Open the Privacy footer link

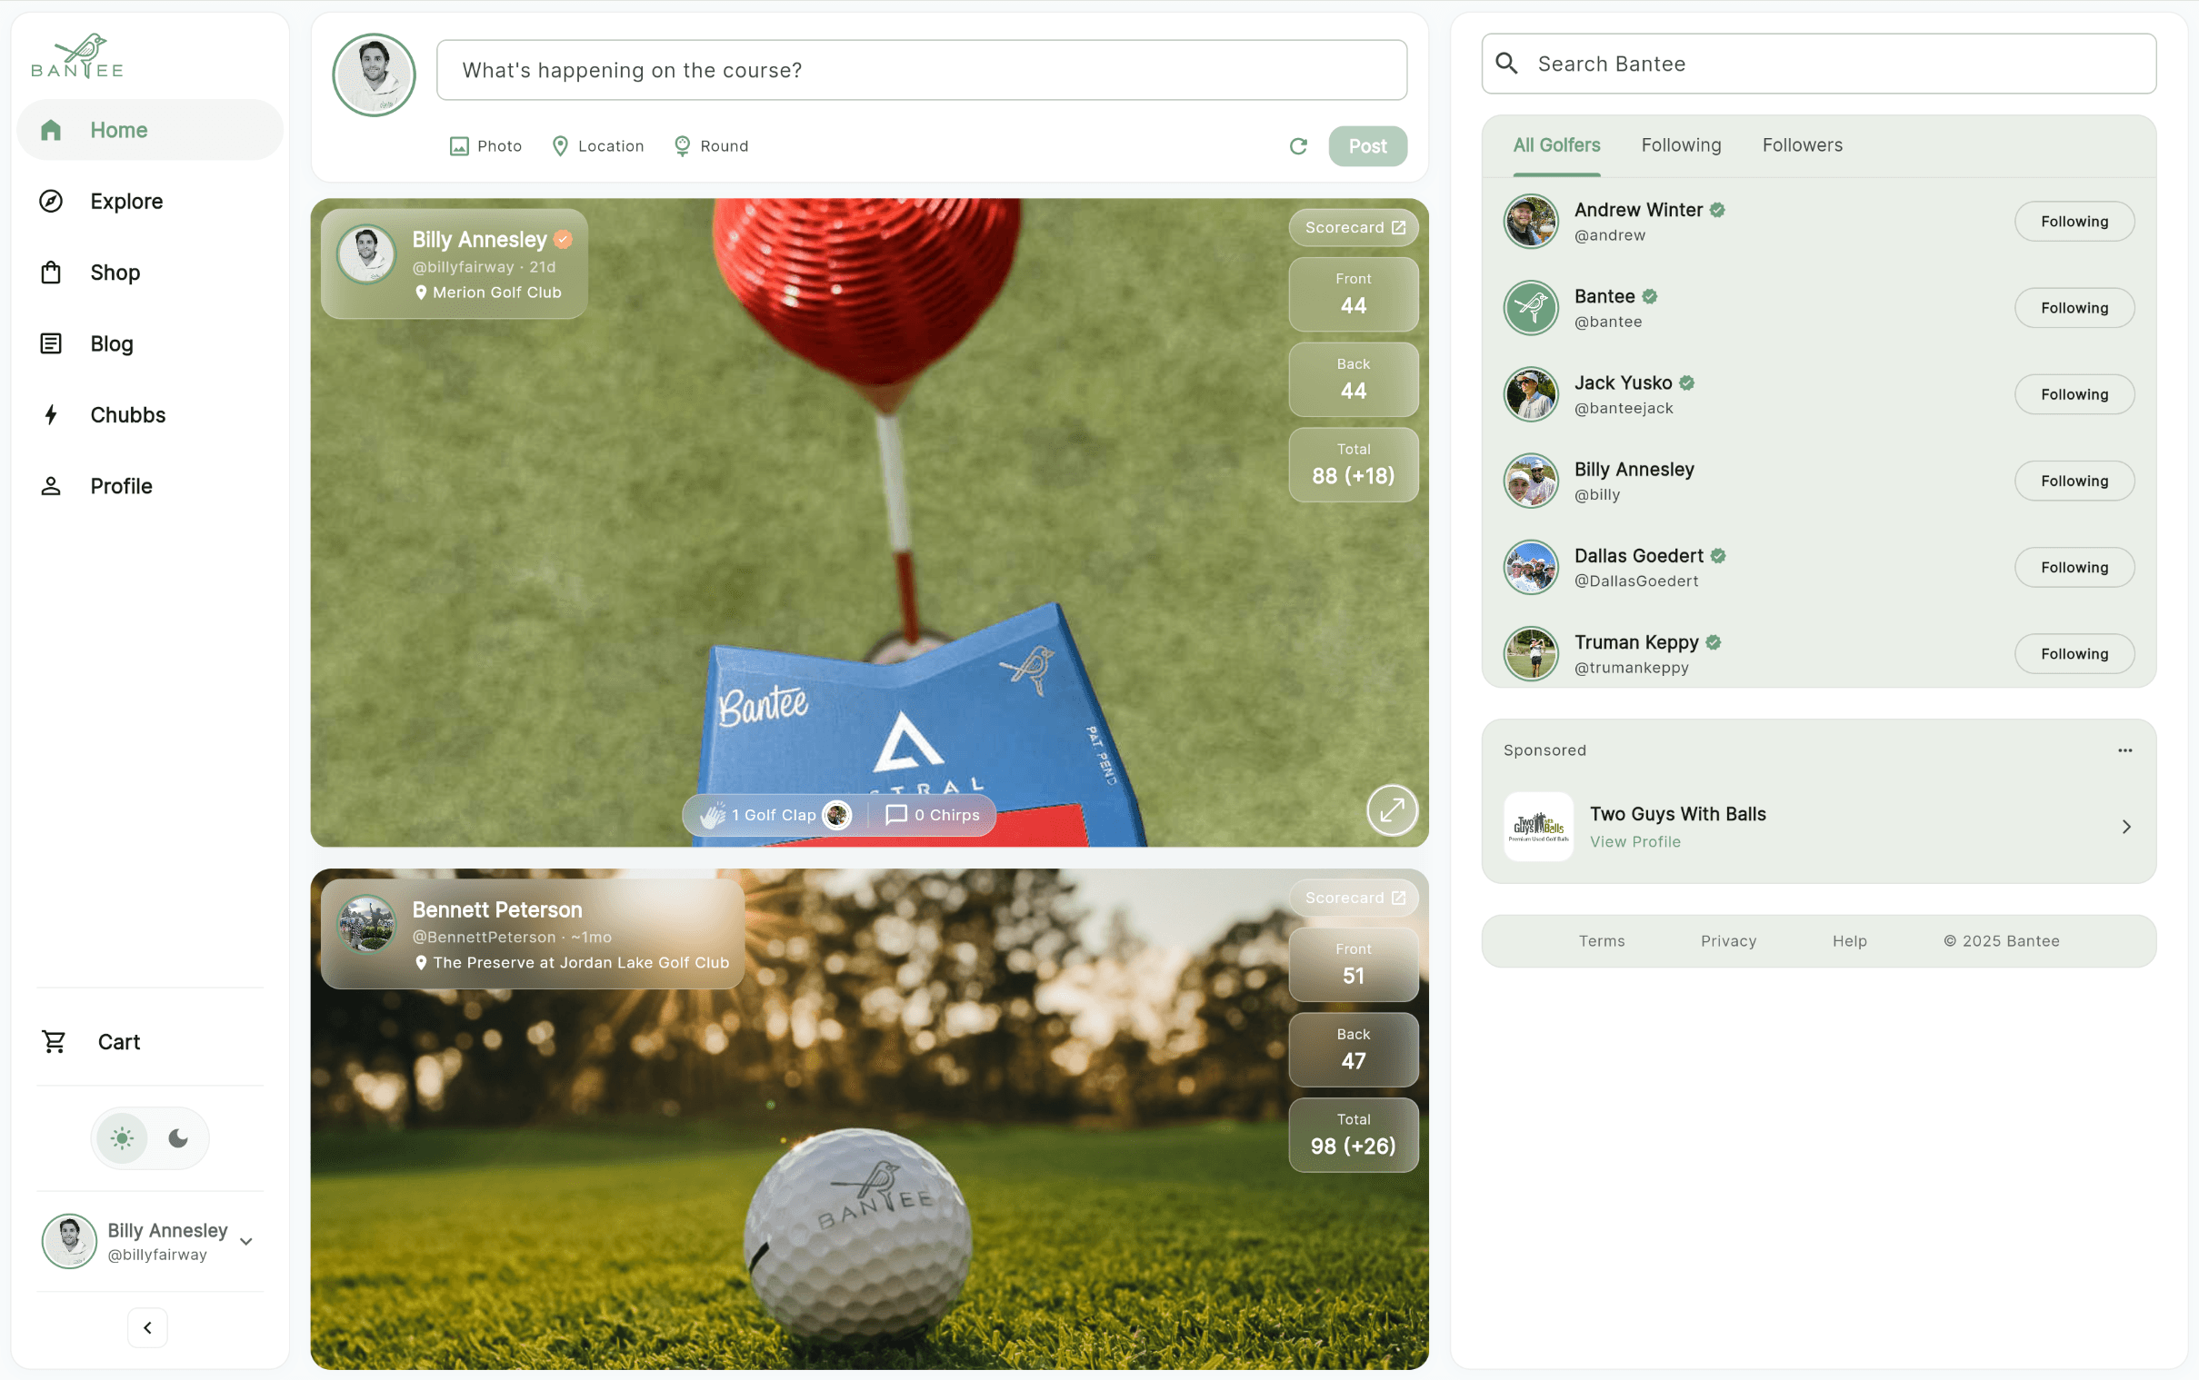[1728, 941]
